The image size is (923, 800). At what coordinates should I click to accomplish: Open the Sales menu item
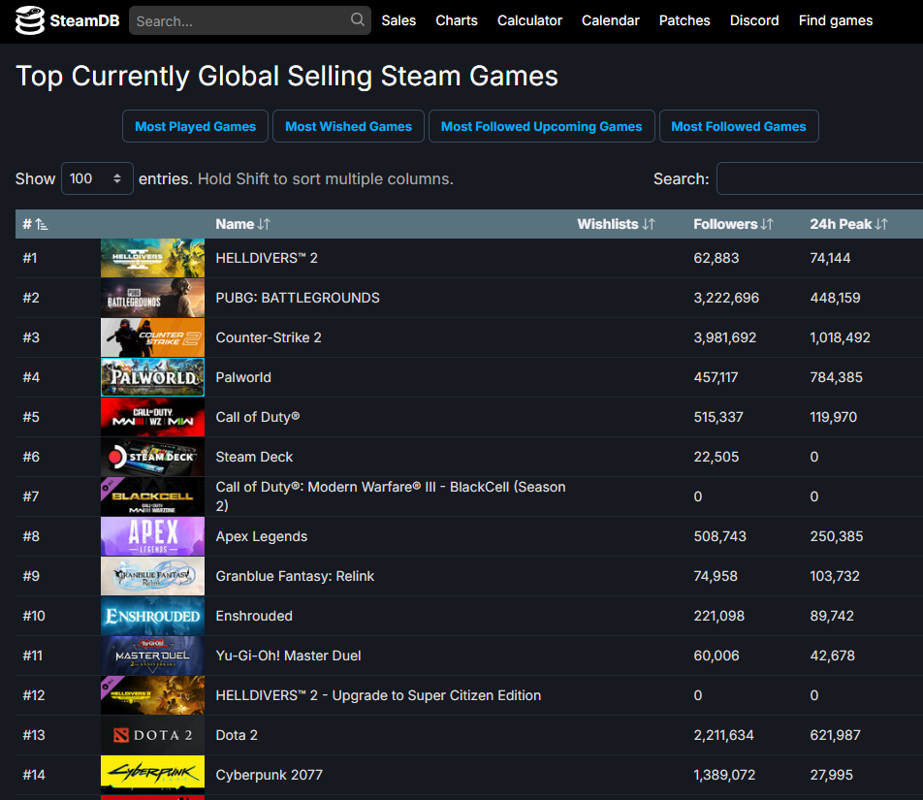398,20
